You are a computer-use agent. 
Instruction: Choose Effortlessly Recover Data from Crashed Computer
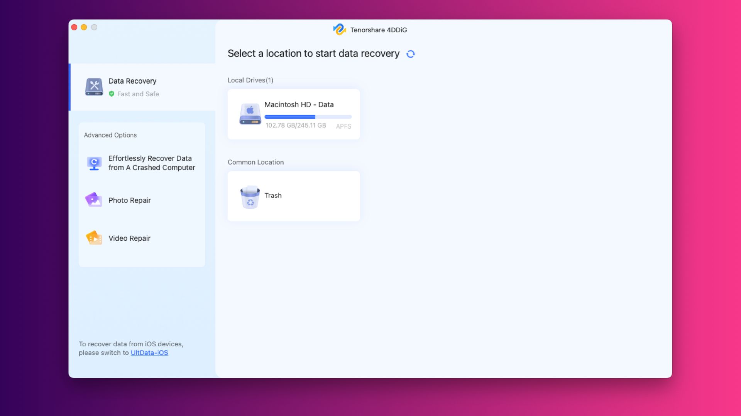click(x=151, y=163)
